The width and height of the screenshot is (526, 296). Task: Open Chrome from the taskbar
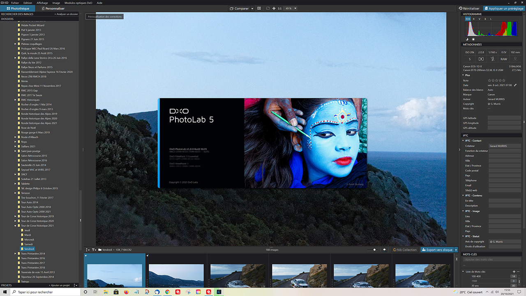coord(167,292)
